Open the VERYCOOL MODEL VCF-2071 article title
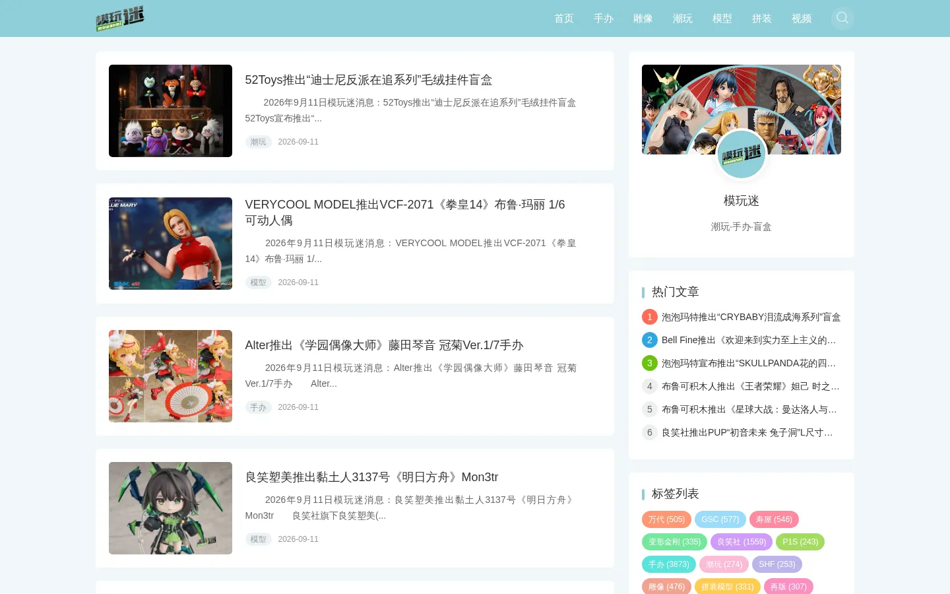 click(405, 213)
